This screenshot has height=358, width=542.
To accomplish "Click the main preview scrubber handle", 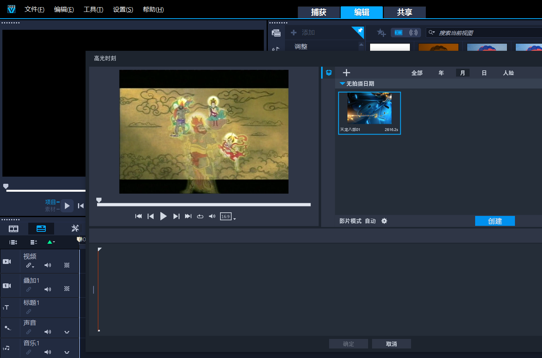I will (6, 186).
